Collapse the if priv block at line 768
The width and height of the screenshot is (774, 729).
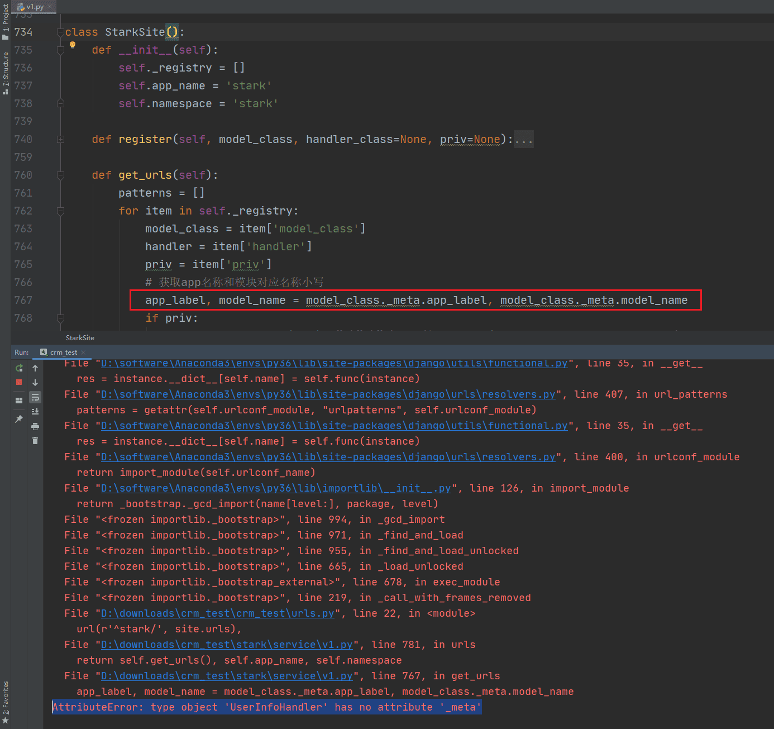coord(60,318)
